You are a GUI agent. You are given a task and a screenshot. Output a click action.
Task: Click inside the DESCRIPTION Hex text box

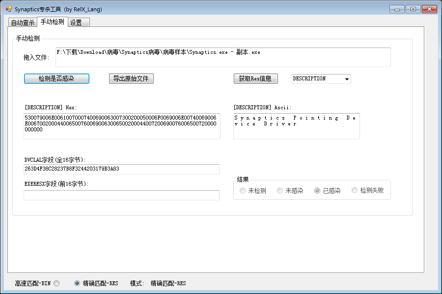coord(122,126)
